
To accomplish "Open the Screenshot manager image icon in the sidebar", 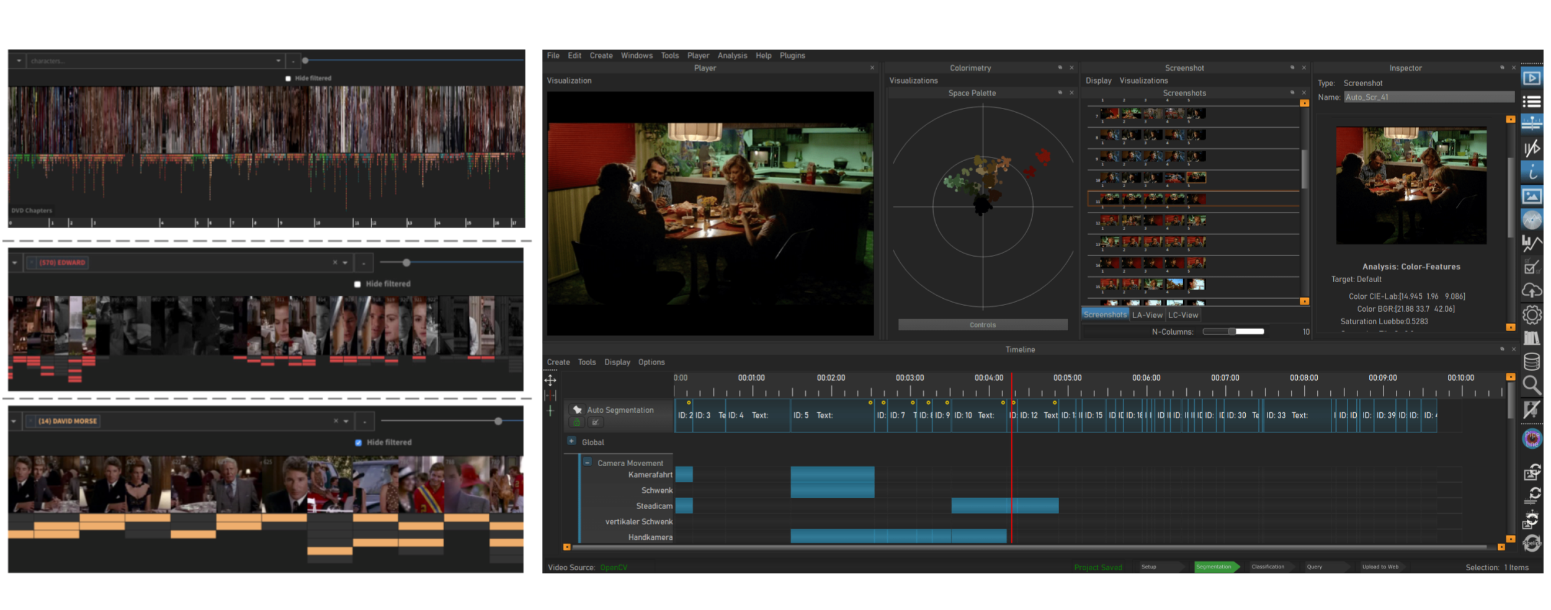I will point(1532,196).
